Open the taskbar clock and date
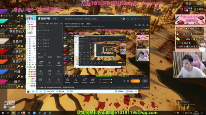Screen dimensions: 206x115 (x=196, y=113)
